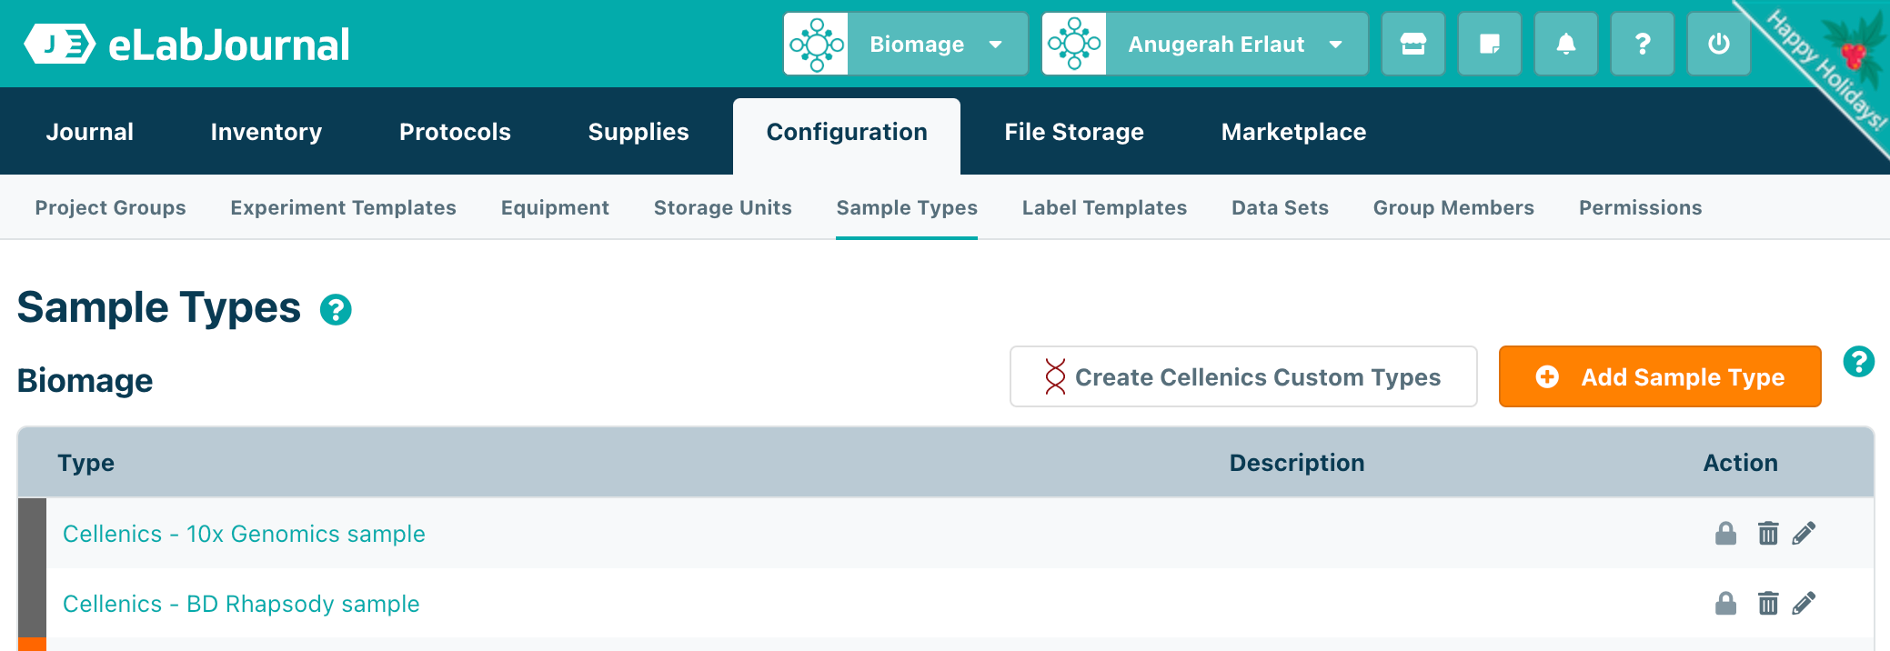Edit the 10x Genomics sample type
1890x651 pixels.
[x=1804, y=533]
